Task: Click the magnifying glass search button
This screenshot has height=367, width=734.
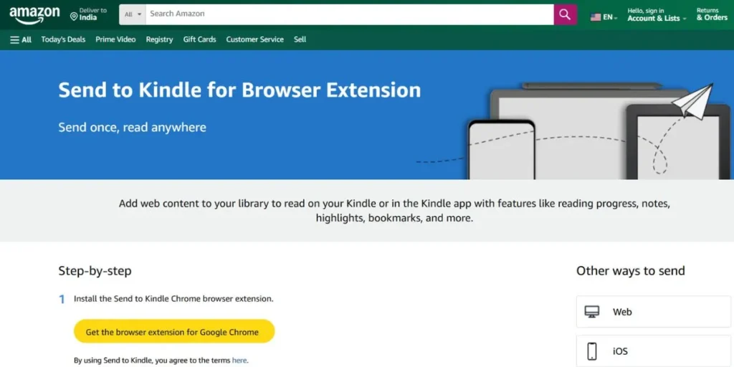Action: pyautogui.click(x=565, y=14)
